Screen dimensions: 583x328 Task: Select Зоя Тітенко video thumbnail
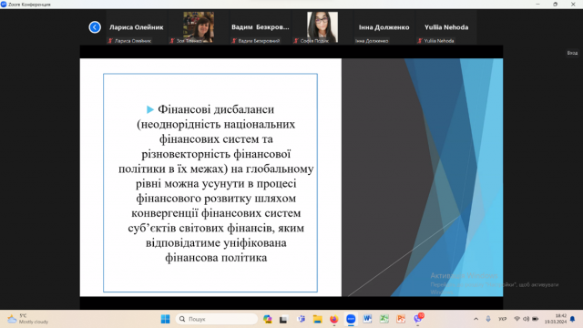coord(199,27)
